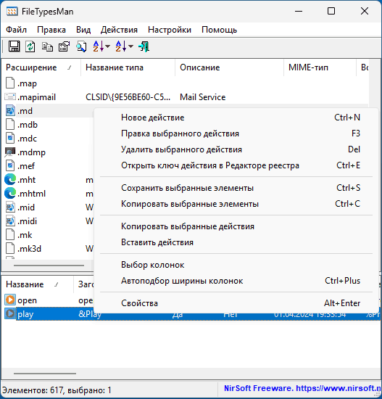Click the status bar item count text
382x399 pixels.
pyautogui.click(x=57, y=390)
